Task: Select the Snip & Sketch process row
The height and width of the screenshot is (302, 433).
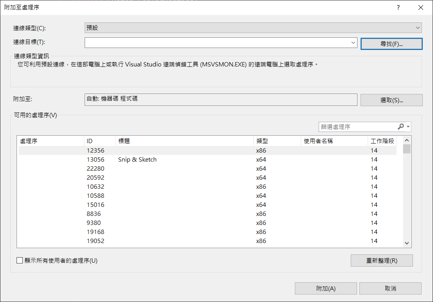Action: (137, 160)
